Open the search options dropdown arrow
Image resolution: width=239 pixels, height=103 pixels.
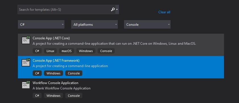coord(117,9)
